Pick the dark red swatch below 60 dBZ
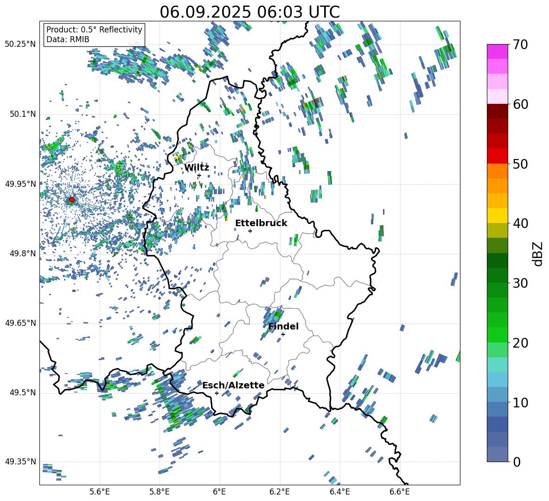Image resolution: width=549 pixels, height=501 pixels. (497, 111)
